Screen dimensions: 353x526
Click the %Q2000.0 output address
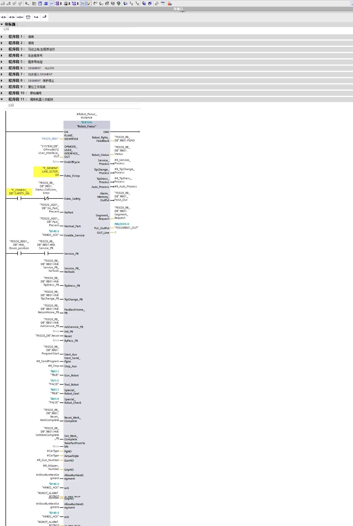click(122, 224)
